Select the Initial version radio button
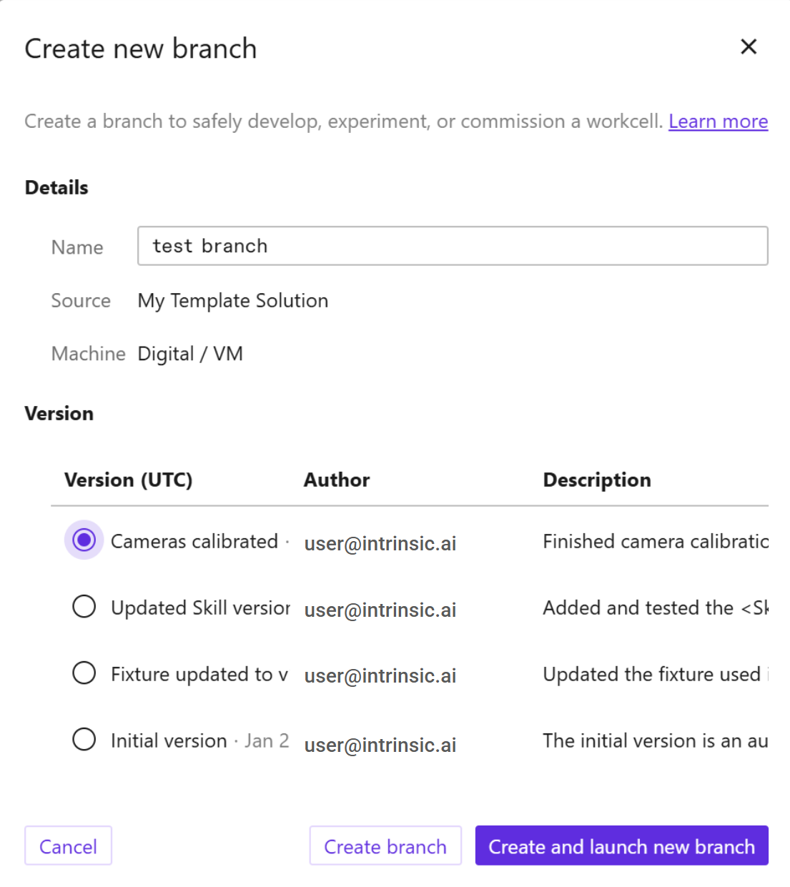790x887 pixels. click(x=84, y=740)
